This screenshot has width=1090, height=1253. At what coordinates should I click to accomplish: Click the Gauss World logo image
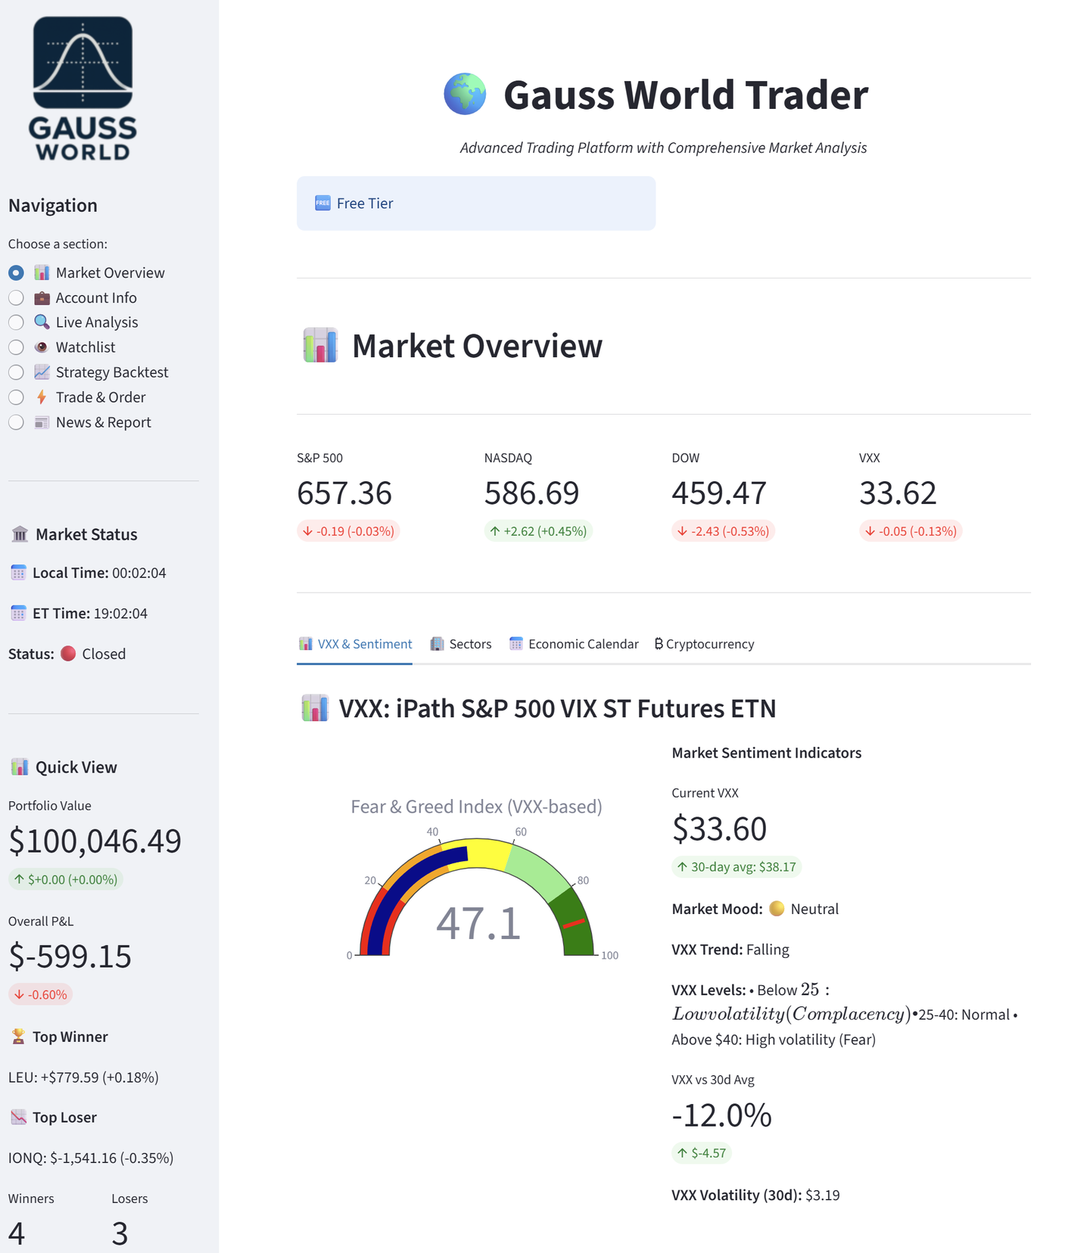[x=83, y=89]
